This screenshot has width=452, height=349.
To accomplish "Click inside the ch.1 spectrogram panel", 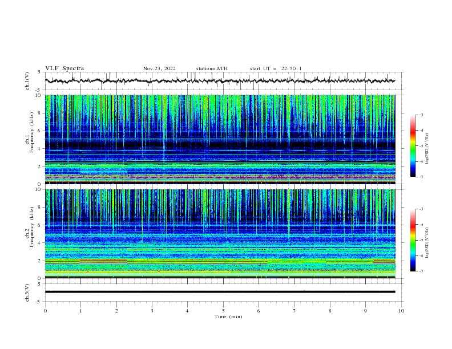I will click(220, 139).
